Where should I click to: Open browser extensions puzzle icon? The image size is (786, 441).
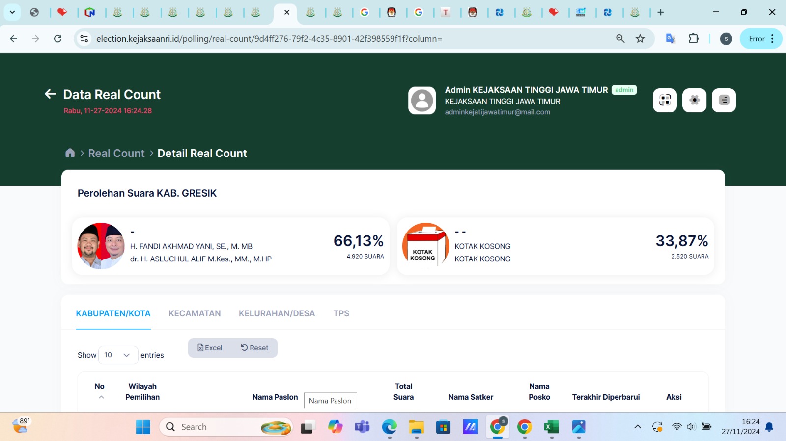click(693, 39)
